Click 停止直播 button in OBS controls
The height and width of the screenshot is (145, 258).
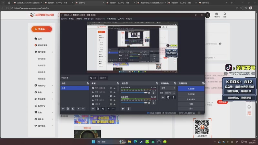coord(191,89)
